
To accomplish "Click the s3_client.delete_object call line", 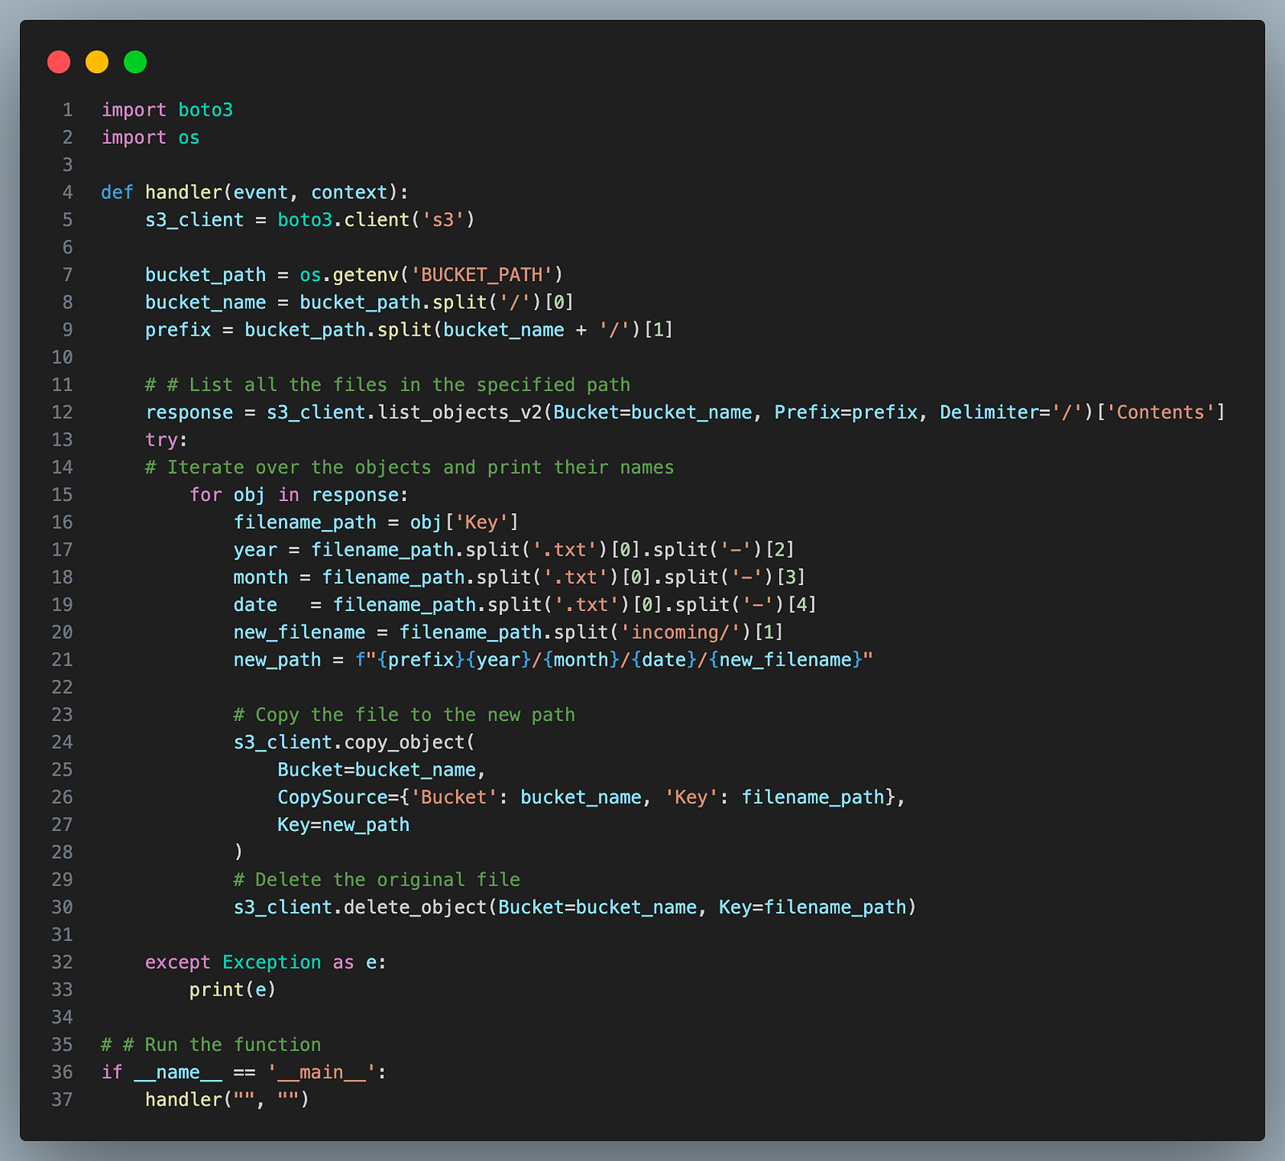I will (x=575, y=907).
